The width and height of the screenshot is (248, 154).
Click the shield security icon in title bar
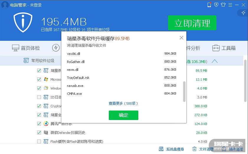pos(216,5)
